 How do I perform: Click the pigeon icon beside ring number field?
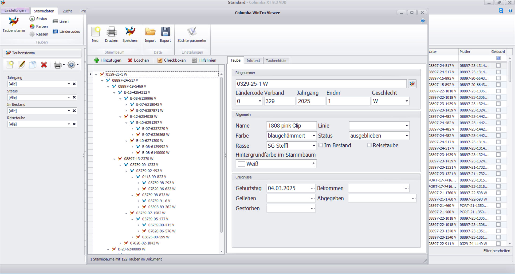412,84
